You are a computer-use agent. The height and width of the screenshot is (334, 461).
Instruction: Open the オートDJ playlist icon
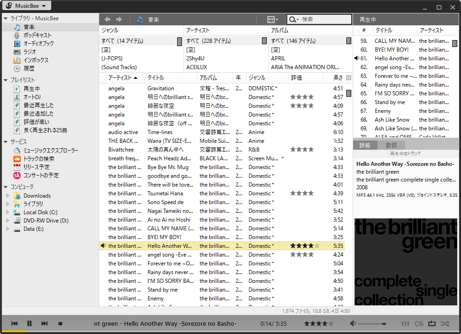tap(17, 97)
